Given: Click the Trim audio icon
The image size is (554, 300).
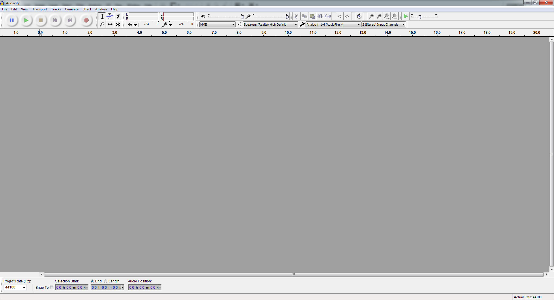Looking at the screenshot, I should pos(320,16).
